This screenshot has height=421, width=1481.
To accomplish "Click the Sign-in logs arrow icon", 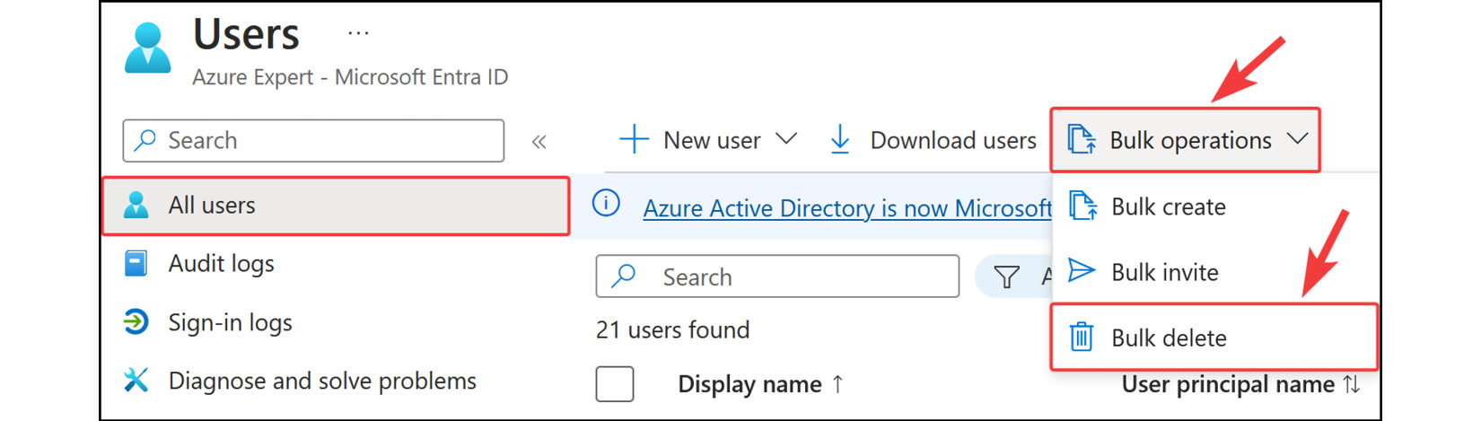I will [x=136, y=322].
